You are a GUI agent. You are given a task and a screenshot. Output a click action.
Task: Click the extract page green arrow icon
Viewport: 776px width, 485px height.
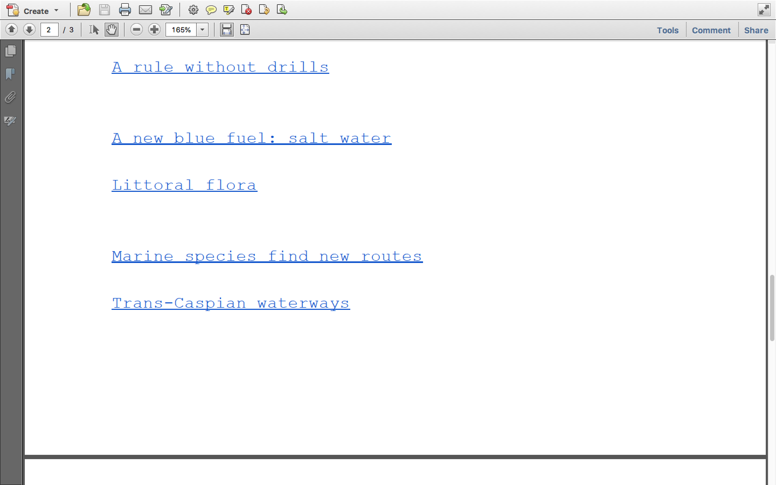(282, 10)
